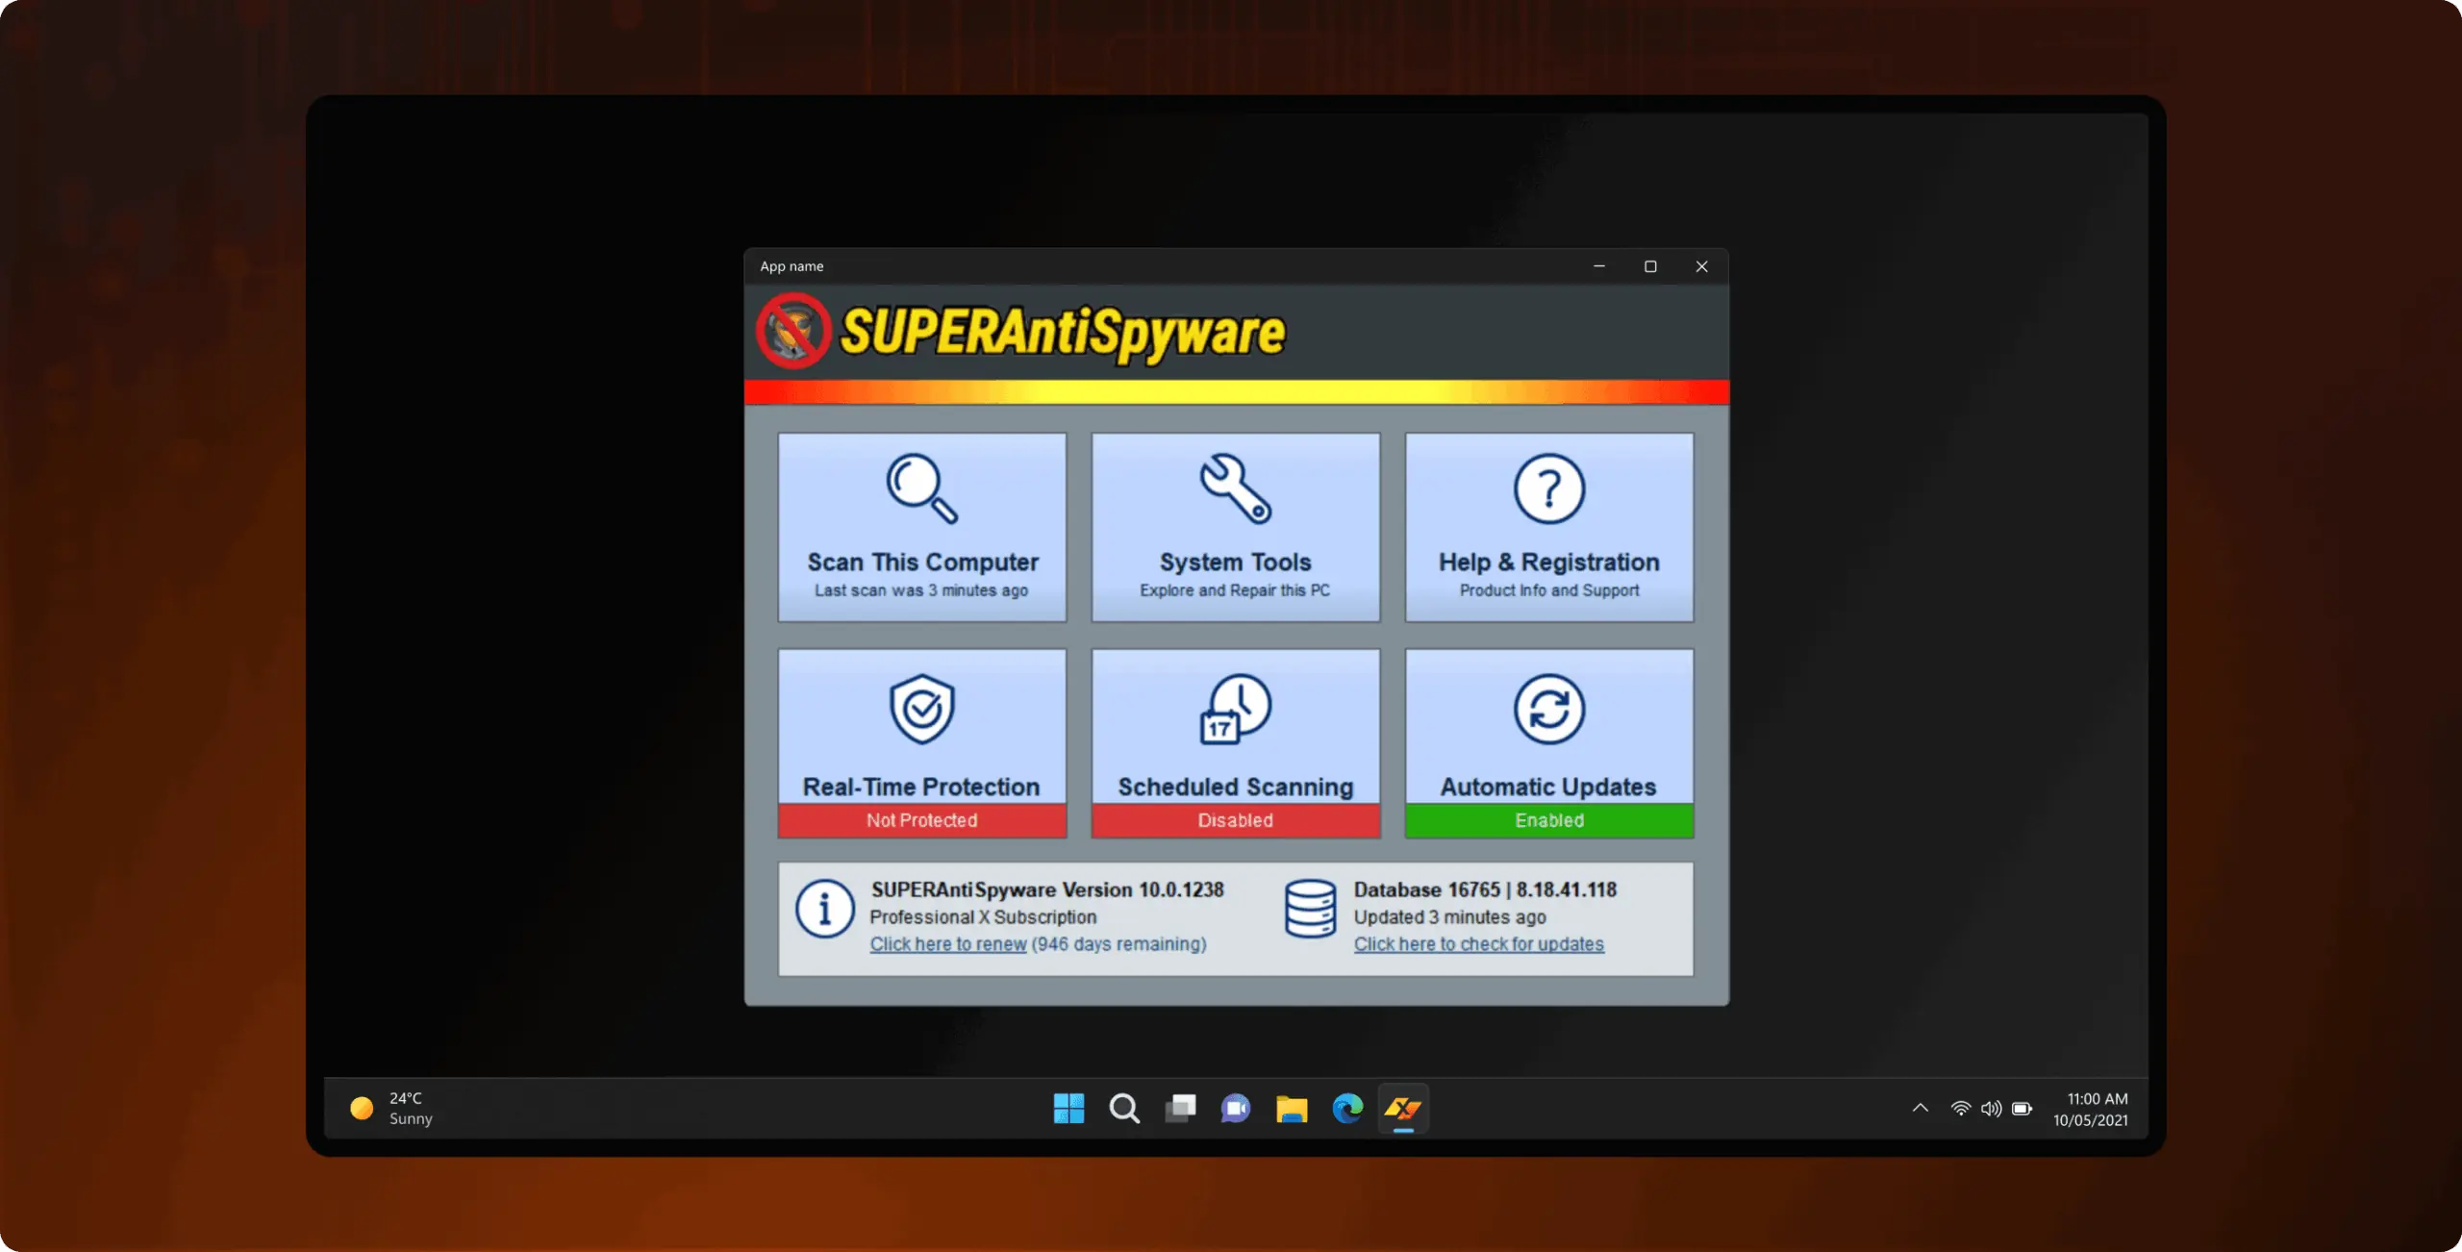Click 'Professional X Subscription' text
This screenshot has height=1252, width=2462.
[x=983, y=917]
